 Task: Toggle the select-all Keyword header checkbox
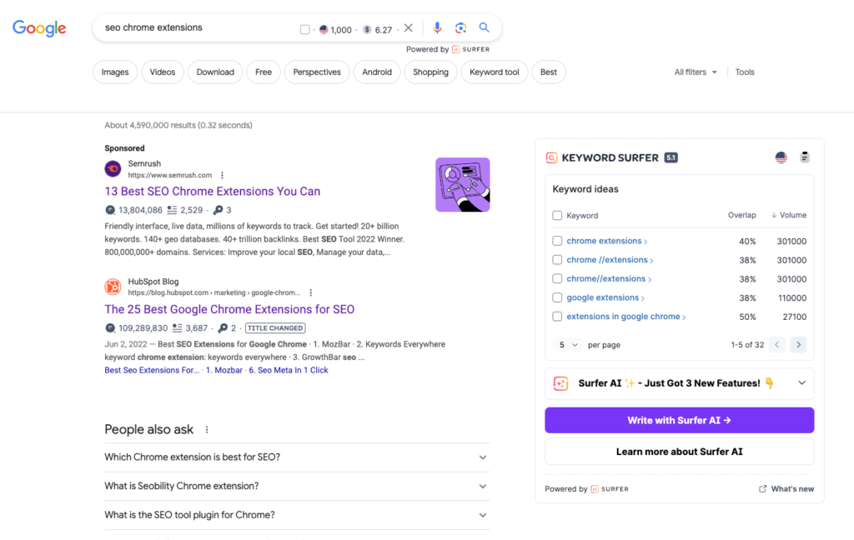[x=557, y=215]
